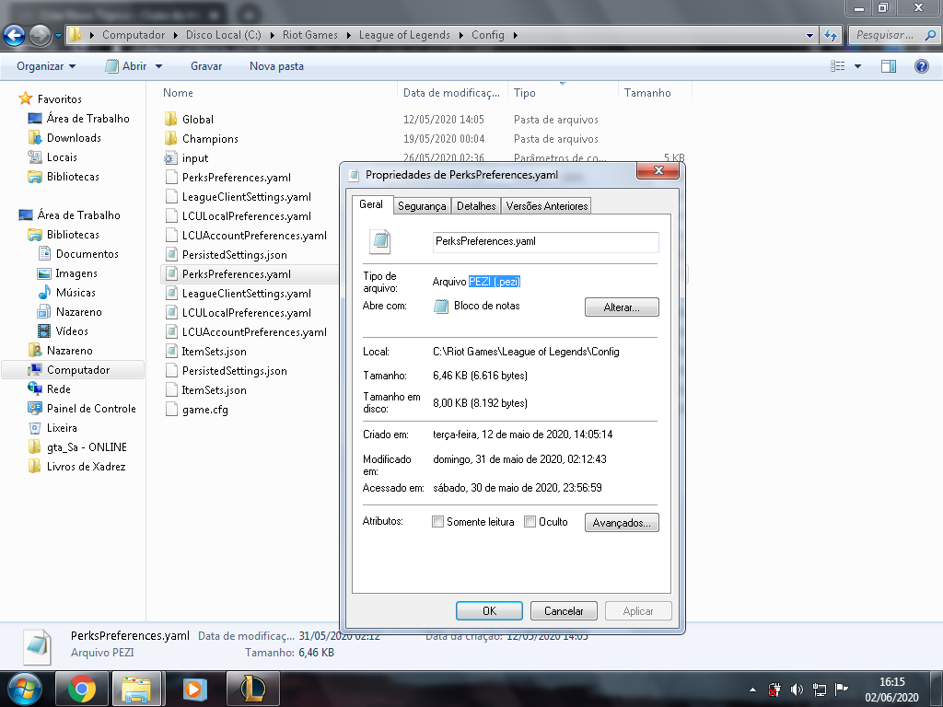Screen dimensions: 943x707
Task: Click the Computador breadcrumb segment
Action: click(134, 35)
